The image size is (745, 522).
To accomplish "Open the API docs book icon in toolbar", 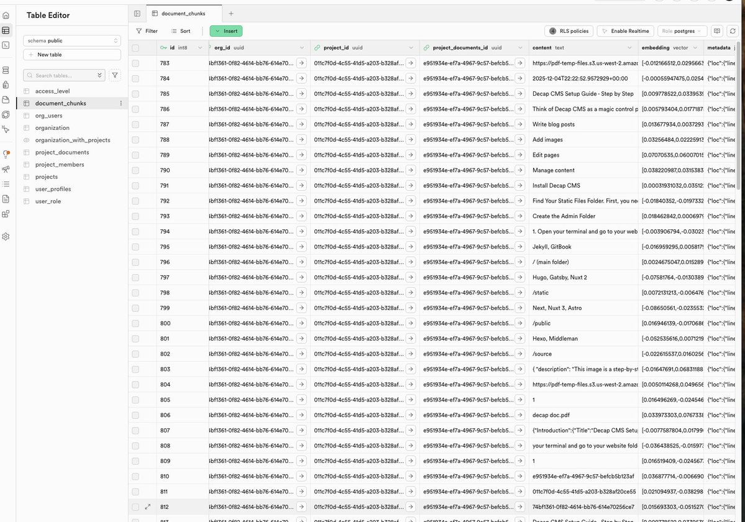I will [x=717, y=31].
